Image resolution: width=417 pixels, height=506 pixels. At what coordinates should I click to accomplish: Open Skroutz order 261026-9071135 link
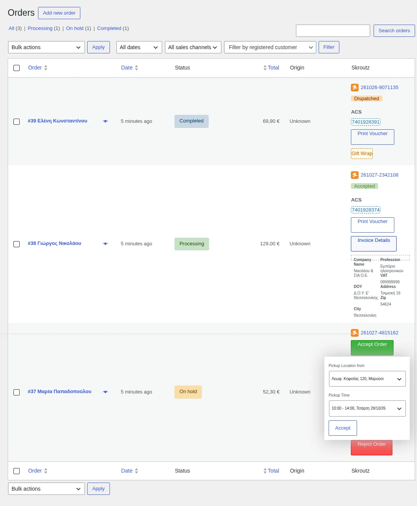(x=379, y=88)
